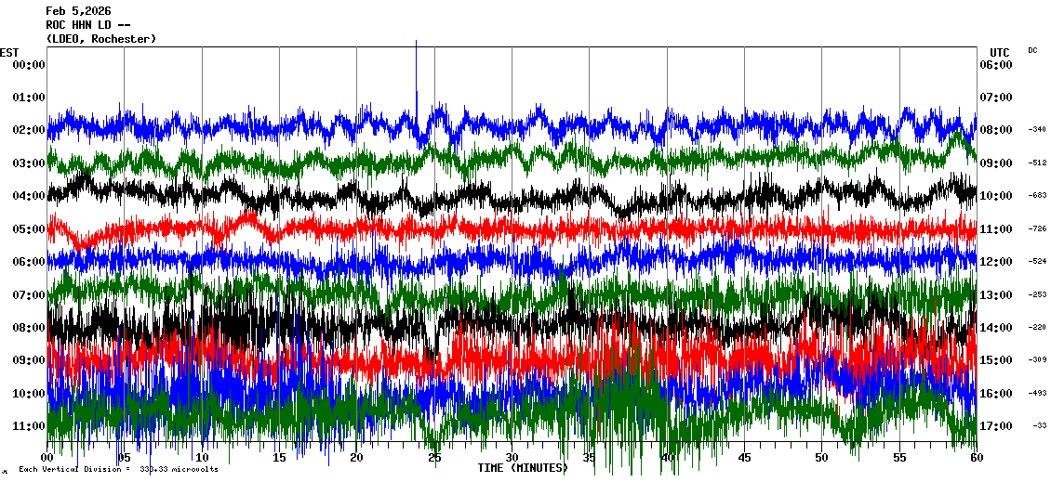The width and height of the screenshot is (1051, 482).
Task: Select the -340 DC offset value
Action: pos(1037,130)
